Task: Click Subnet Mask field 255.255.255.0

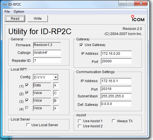Action: click(x=116, y=96)
